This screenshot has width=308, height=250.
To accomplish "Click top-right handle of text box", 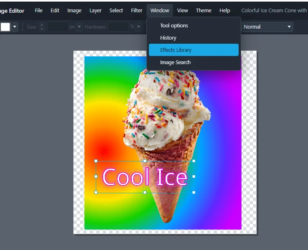I will (x=194, y=161).
